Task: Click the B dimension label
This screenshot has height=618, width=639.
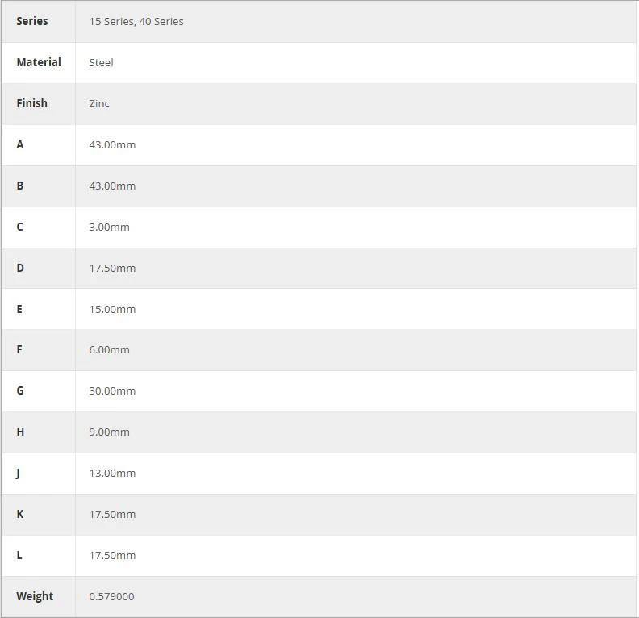Action: pos(20,186)
